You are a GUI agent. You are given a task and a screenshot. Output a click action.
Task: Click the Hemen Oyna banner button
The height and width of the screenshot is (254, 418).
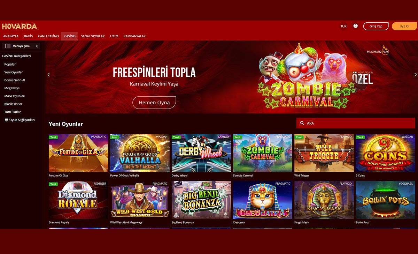point(154,103)
